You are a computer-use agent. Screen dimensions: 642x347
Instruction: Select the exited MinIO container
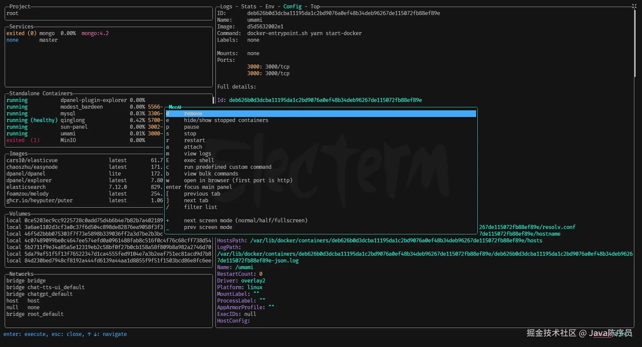coord(68,140)
